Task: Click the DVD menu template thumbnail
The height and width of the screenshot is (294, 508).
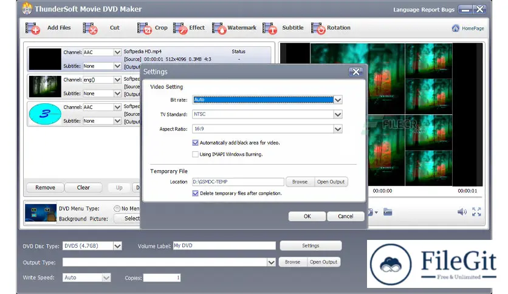Action: pos(41,213)
